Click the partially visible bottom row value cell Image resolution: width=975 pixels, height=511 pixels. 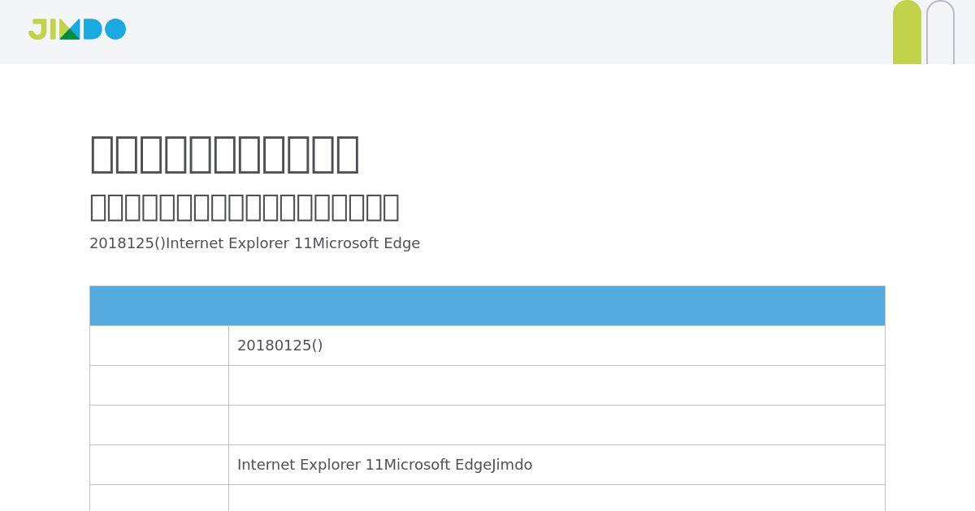[x=557, y=498]
